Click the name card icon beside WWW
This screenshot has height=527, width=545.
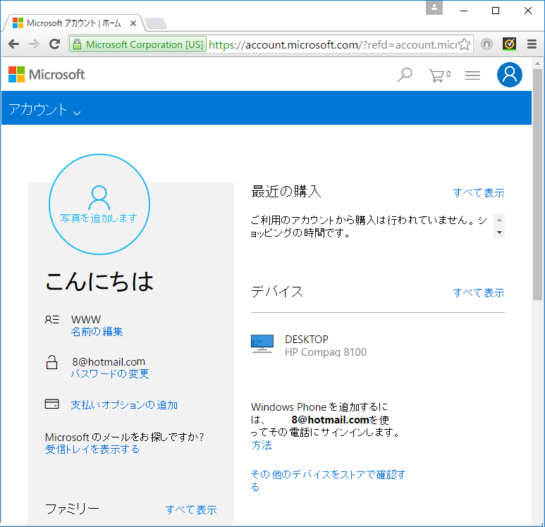51,319
